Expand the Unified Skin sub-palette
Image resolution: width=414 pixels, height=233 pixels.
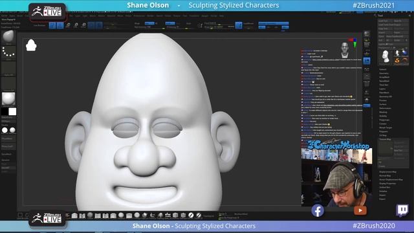(385, 187)
